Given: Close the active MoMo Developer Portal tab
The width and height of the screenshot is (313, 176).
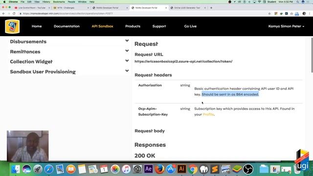Looking at the screenshot, I should pyautogui.click(x=166, y=8).
